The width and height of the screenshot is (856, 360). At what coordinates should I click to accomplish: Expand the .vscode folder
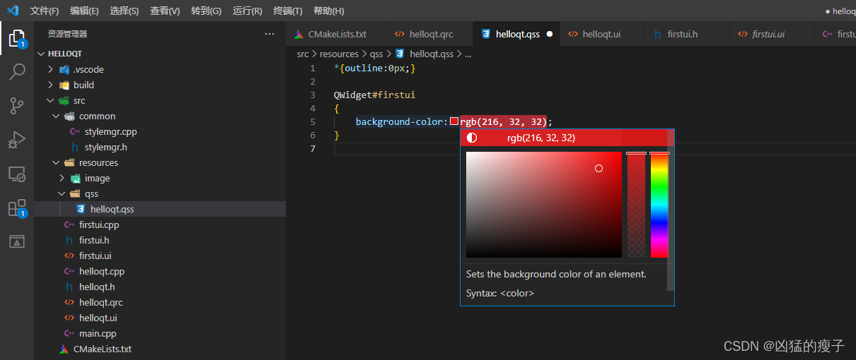point(88,69)
